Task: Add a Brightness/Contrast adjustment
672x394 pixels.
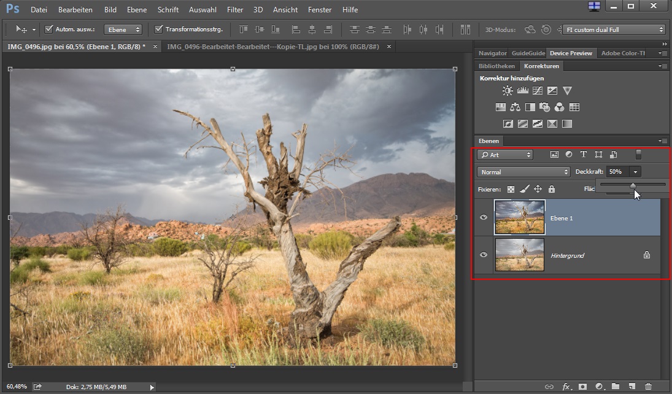Action: (508, 90)
